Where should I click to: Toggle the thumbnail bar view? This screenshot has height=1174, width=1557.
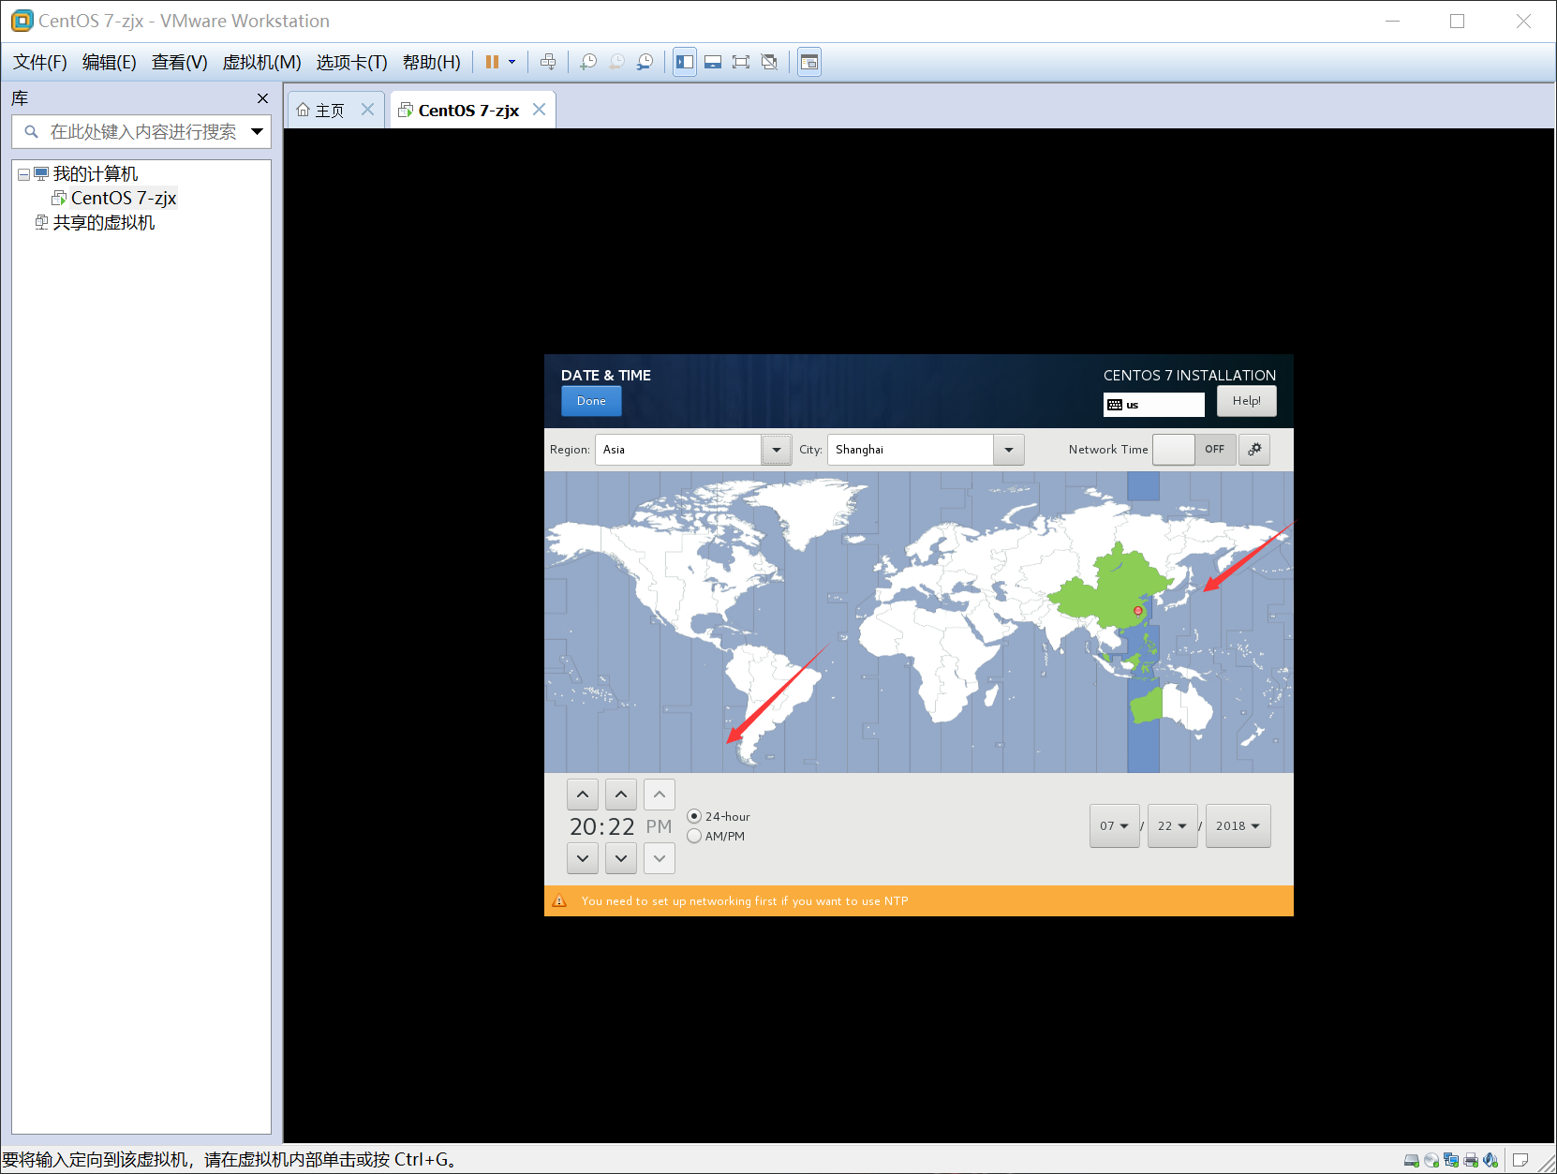click(x=713, y=63)
